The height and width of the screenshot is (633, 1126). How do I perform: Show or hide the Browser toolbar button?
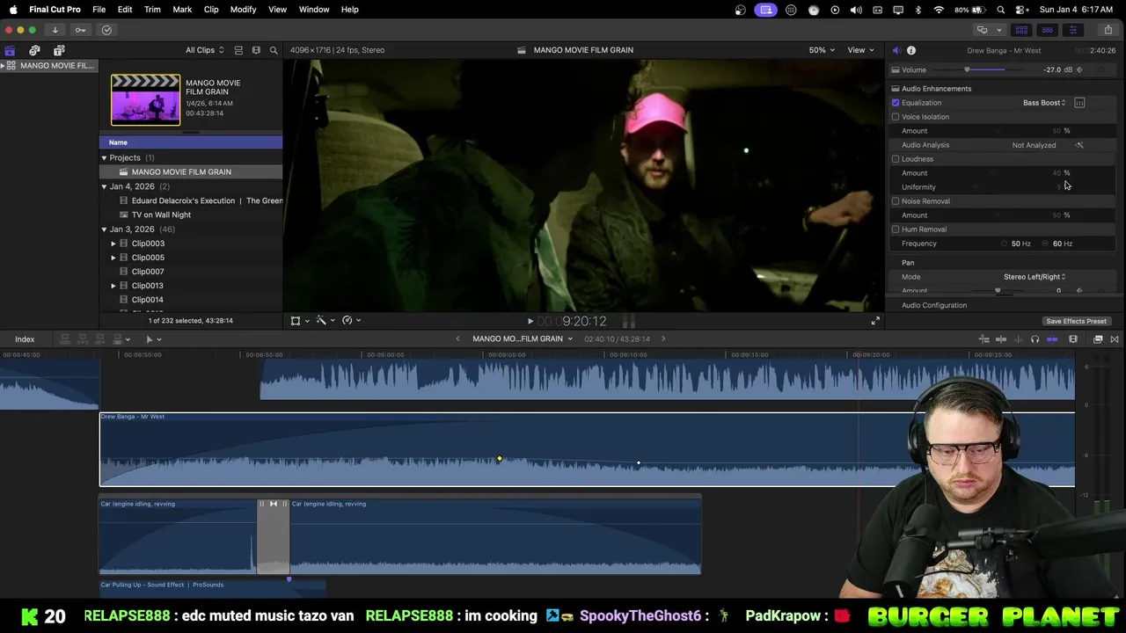(1021, 30)
